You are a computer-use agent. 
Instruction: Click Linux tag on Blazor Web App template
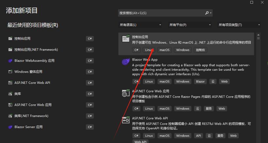point(149,81)
